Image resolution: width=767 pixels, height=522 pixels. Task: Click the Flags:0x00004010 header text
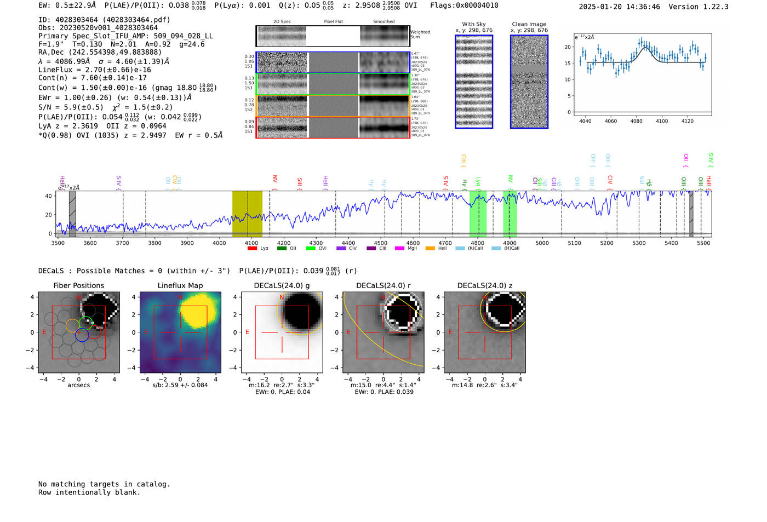click(464, 5)
